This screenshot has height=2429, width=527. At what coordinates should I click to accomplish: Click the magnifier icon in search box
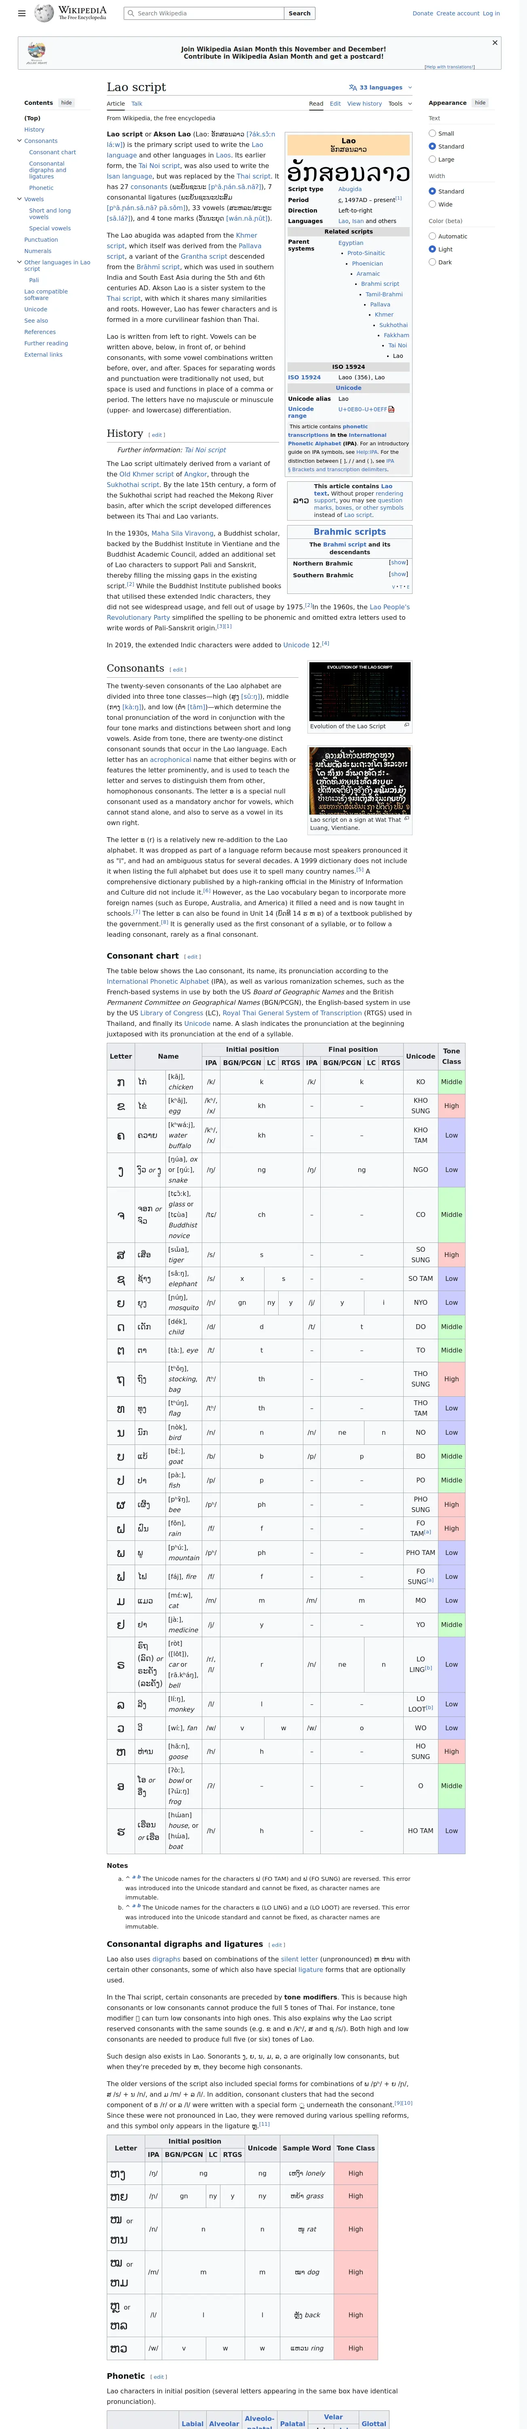[x=132, y=13]
